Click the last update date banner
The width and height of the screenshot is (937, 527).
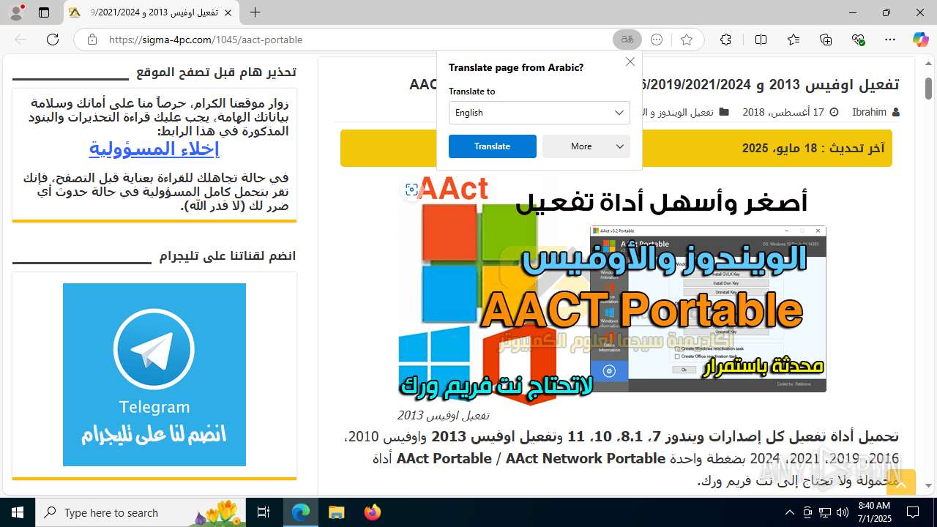pyautogui.click(x=616, y=148)
